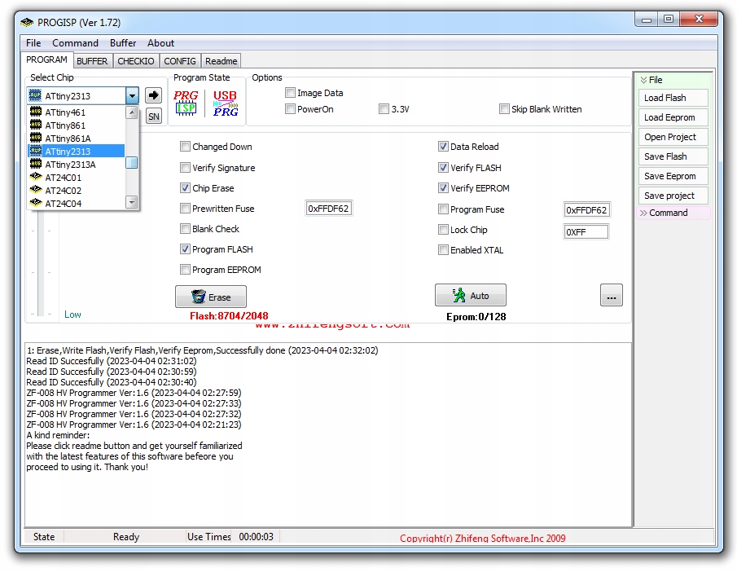Toggle the 3.3V checkbox

point(384,109)
